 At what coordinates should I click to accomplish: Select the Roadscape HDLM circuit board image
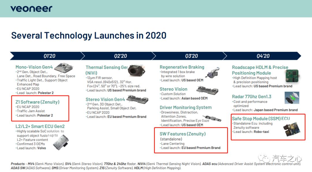point(292,76)
